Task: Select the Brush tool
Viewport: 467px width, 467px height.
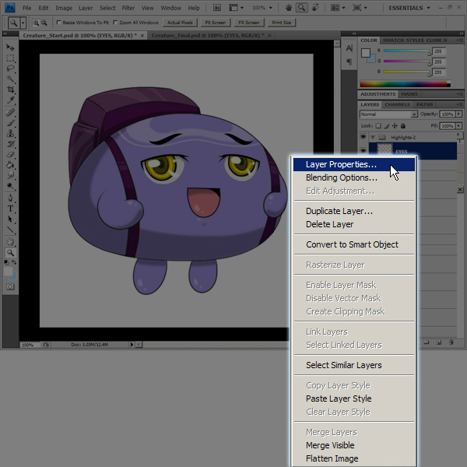Action: pyautogui.click(x=10, y=123)
